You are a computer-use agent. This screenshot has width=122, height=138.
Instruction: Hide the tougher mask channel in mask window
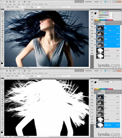pos(95,125)
